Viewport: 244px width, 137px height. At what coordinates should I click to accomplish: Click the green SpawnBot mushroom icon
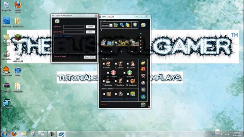[130, 73]
